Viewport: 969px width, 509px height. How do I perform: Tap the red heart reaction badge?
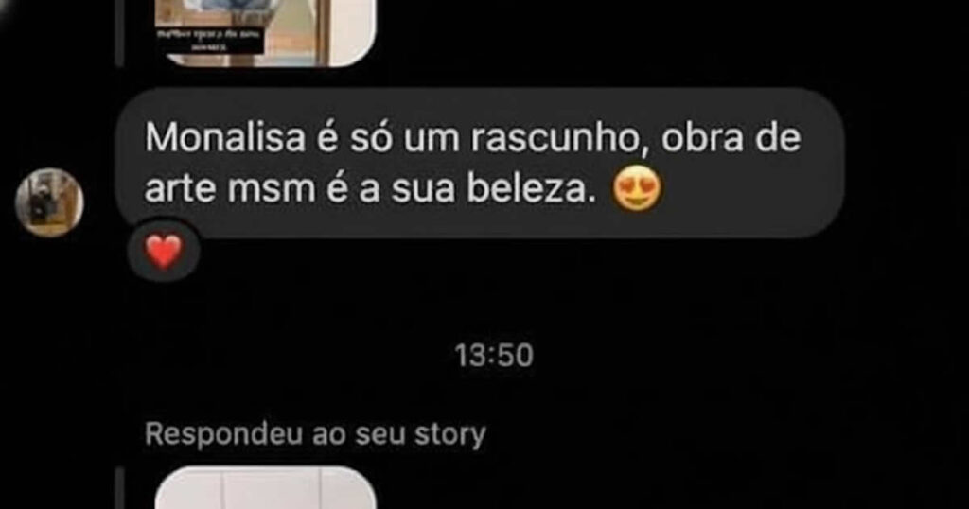(164, 252)
